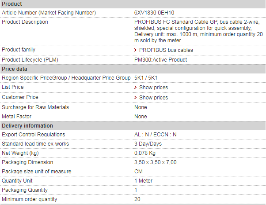Click the Product Lifecycle PM300:Active Product value
The image size is (266, 205).
point(160,60)
